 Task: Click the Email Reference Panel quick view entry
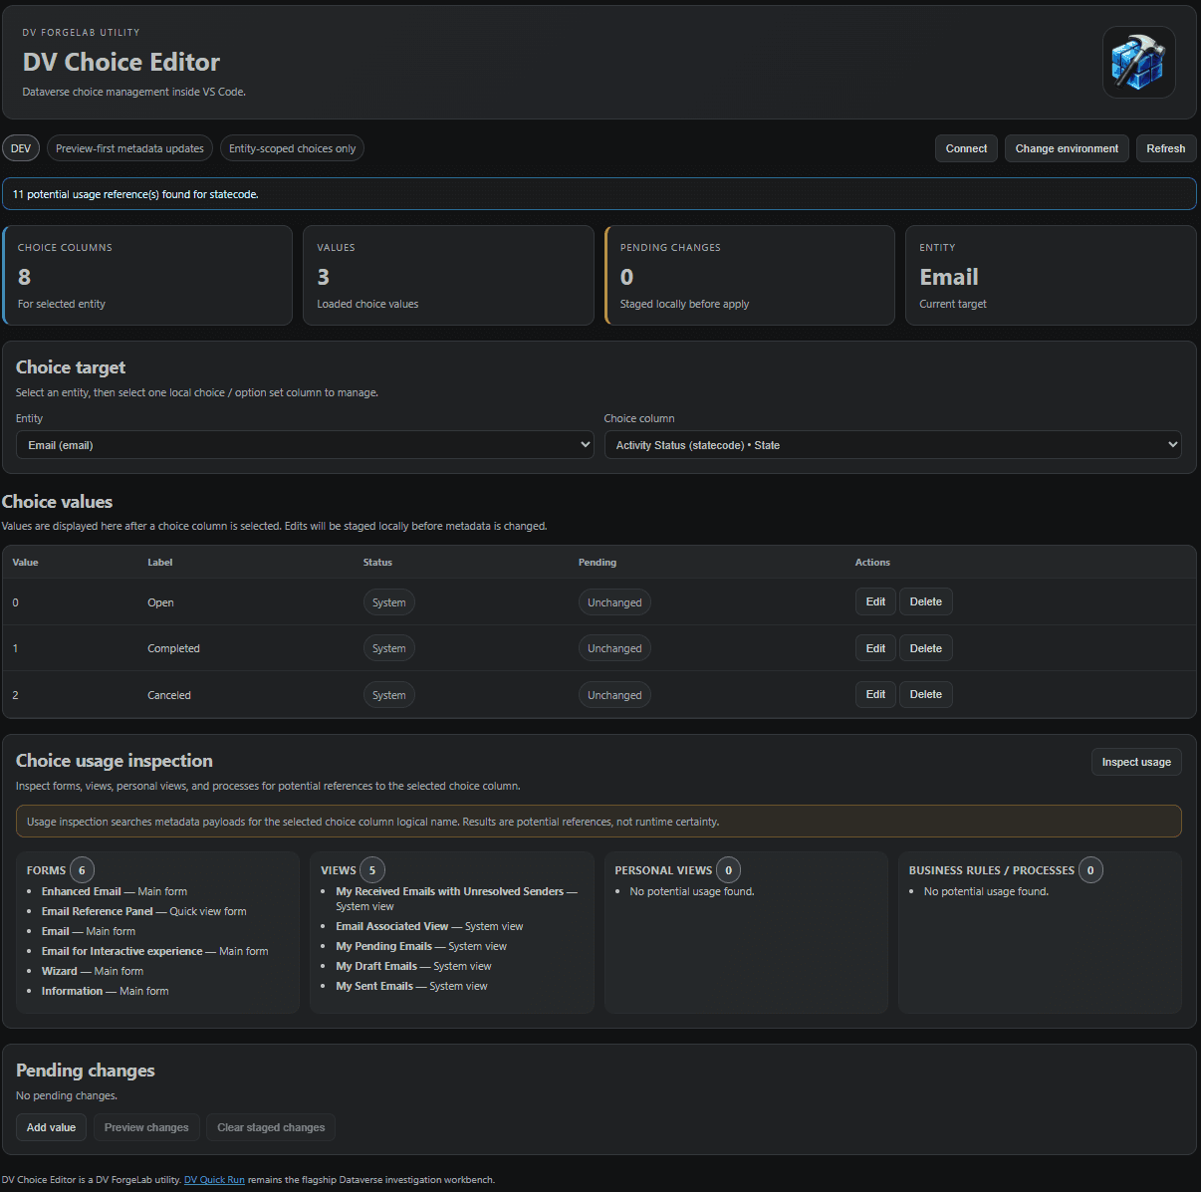(143, 911)
